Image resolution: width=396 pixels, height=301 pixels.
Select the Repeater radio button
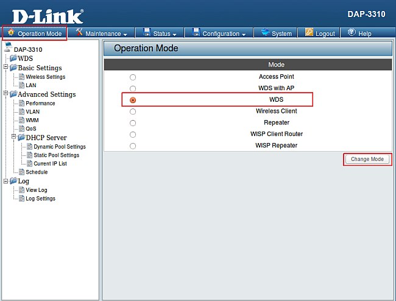pos(133,123)
